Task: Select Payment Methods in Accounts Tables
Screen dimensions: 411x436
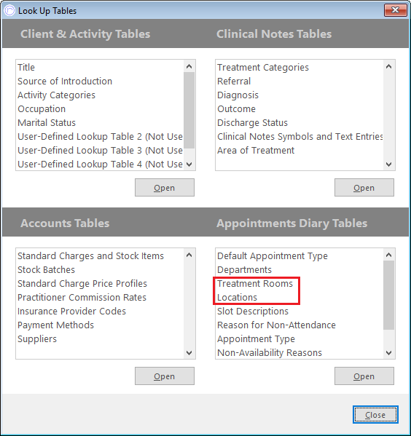Action: 55,325
